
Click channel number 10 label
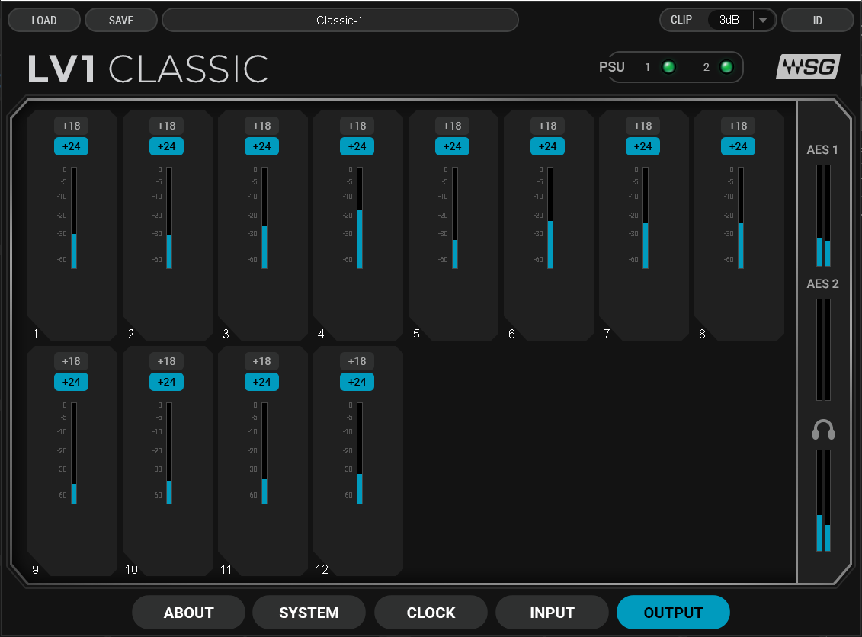click(x=131, y=569)
